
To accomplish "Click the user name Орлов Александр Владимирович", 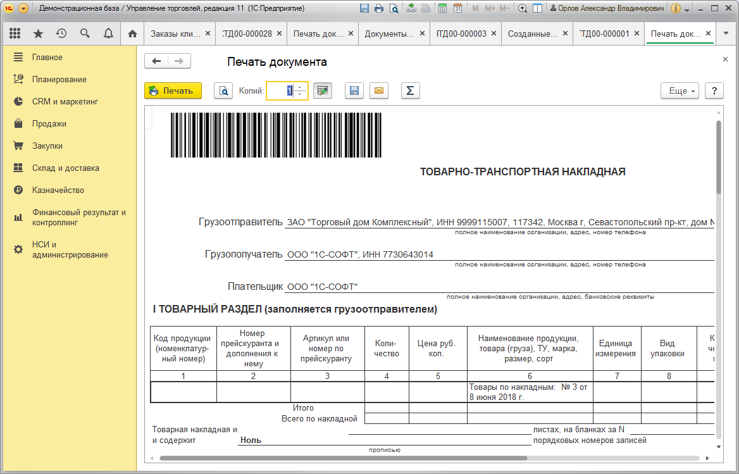I will [607, 8].
